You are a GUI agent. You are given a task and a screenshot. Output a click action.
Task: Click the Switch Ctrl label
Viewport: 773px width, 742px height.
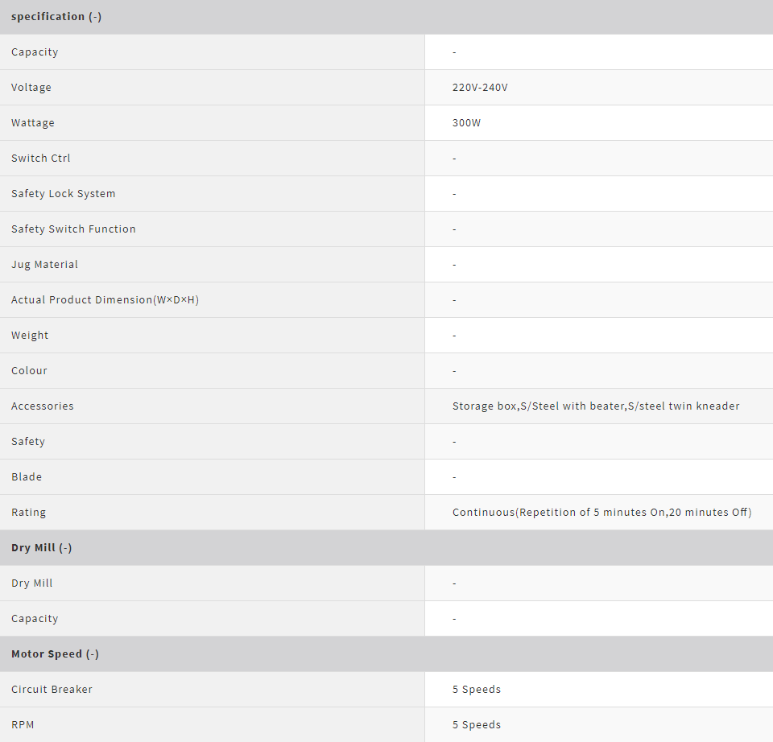pos(40,159)
